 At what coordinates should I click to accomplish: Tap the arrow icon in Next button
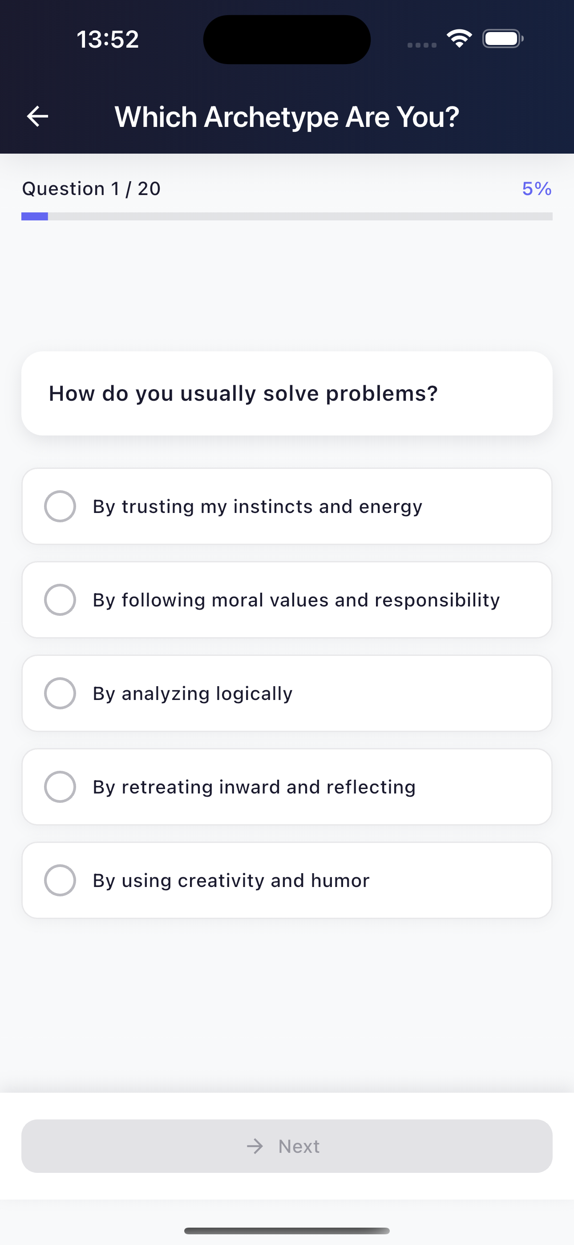pyautogui.click(x=255, y=1146)
